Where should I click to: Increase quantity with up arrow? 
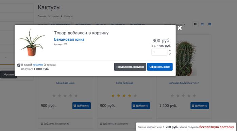pos(170,51)
